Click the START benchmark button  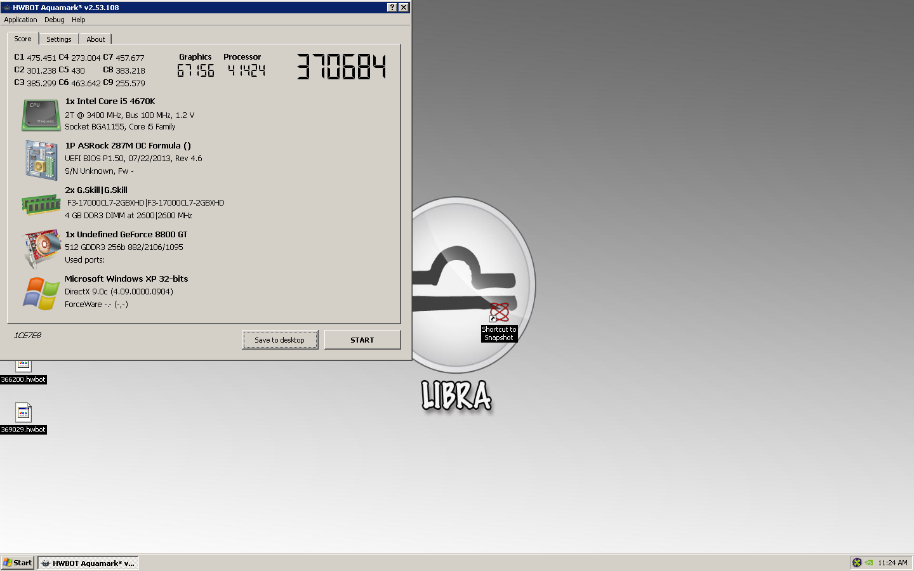click(362, 340)
